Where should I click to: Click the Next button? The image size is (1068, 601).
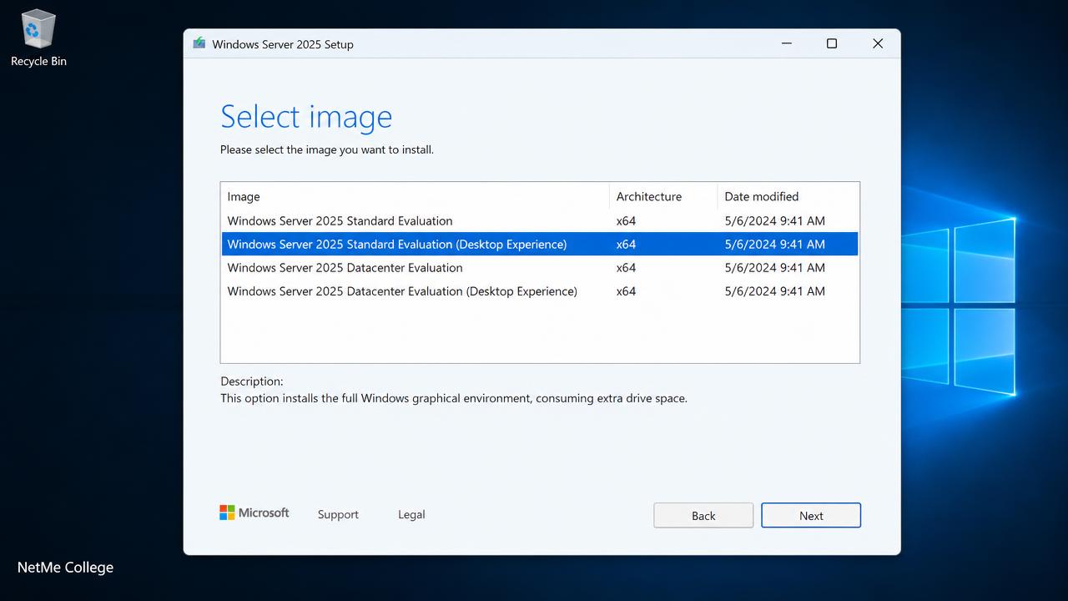[811, 516]
